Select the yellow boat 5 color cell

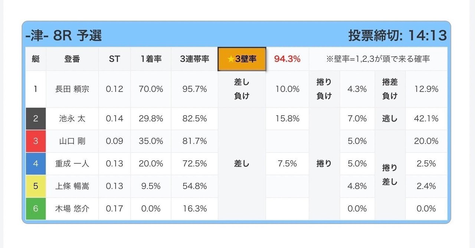(x=36, y=186)
